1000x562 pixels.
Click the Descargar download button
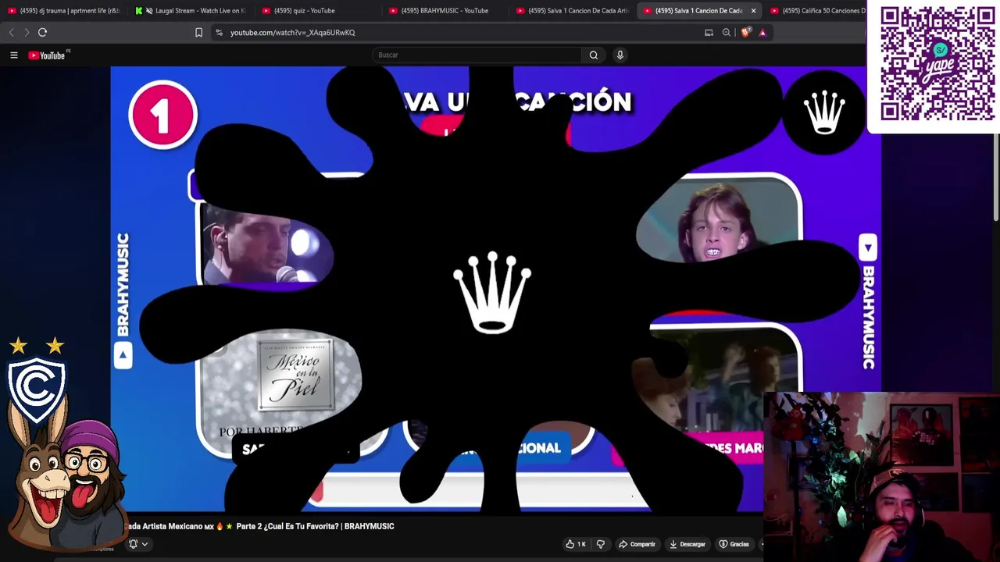point(688,544)
